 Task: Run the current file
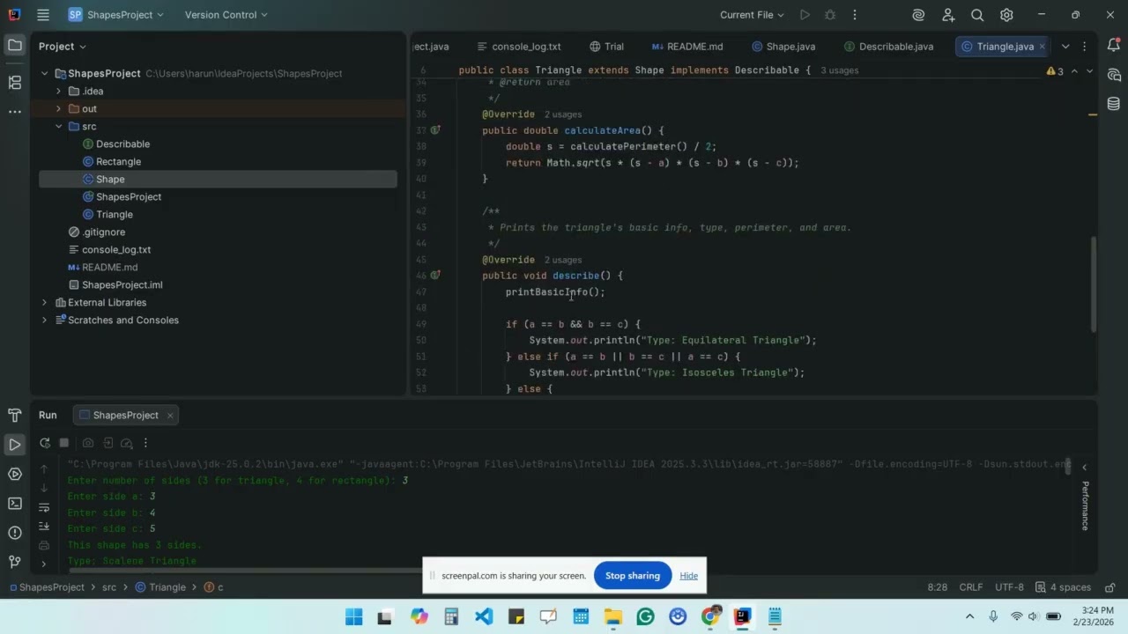(805, 15)
